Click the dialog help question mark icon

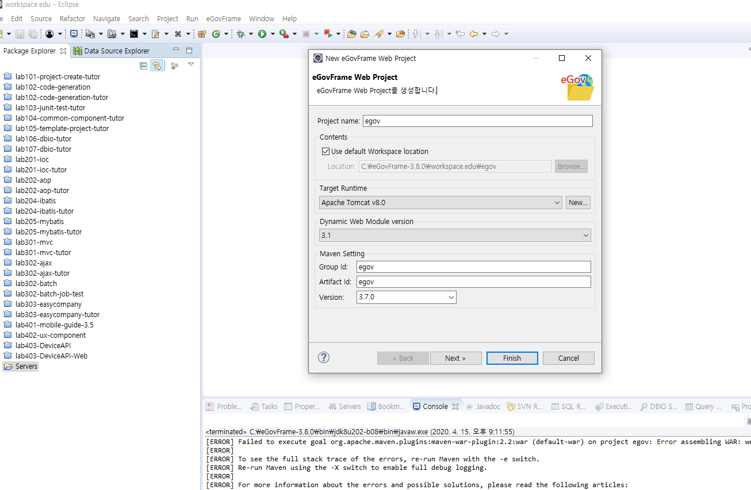[x=324, y=357]
